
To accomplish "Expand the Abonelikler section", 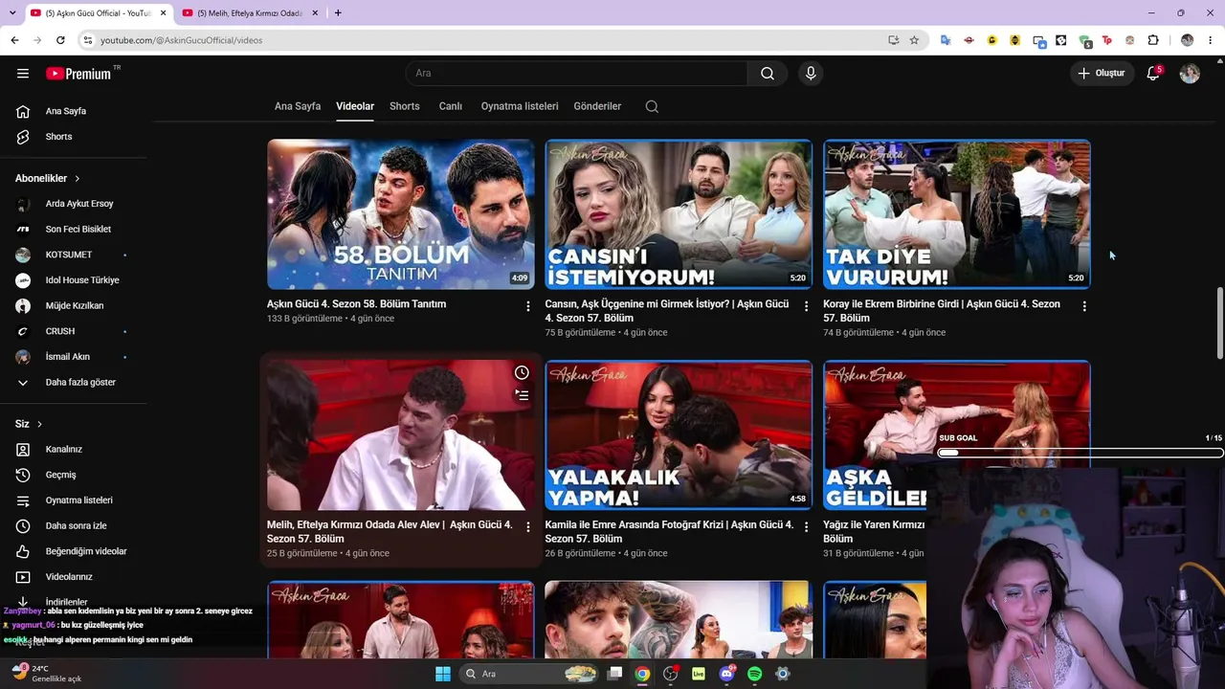I will tap(48, 178).
